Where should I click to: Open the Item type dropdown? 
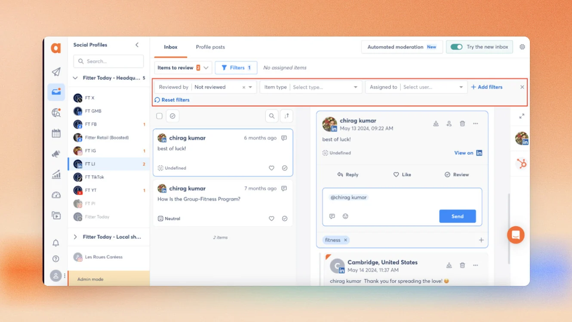pyautogui.click(x=311, y=87)
